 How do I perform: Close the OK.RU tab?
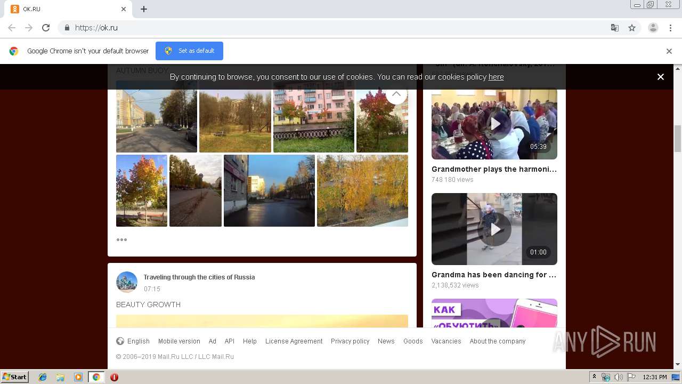point(124,9)
